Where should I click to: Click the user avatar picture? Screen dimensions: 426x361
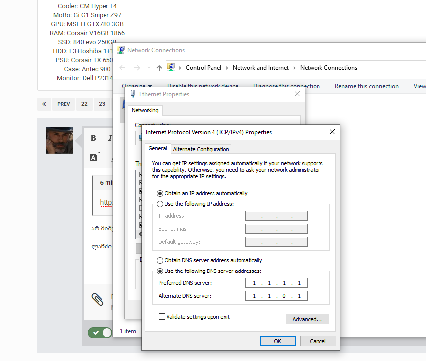(x=59, y=140)
